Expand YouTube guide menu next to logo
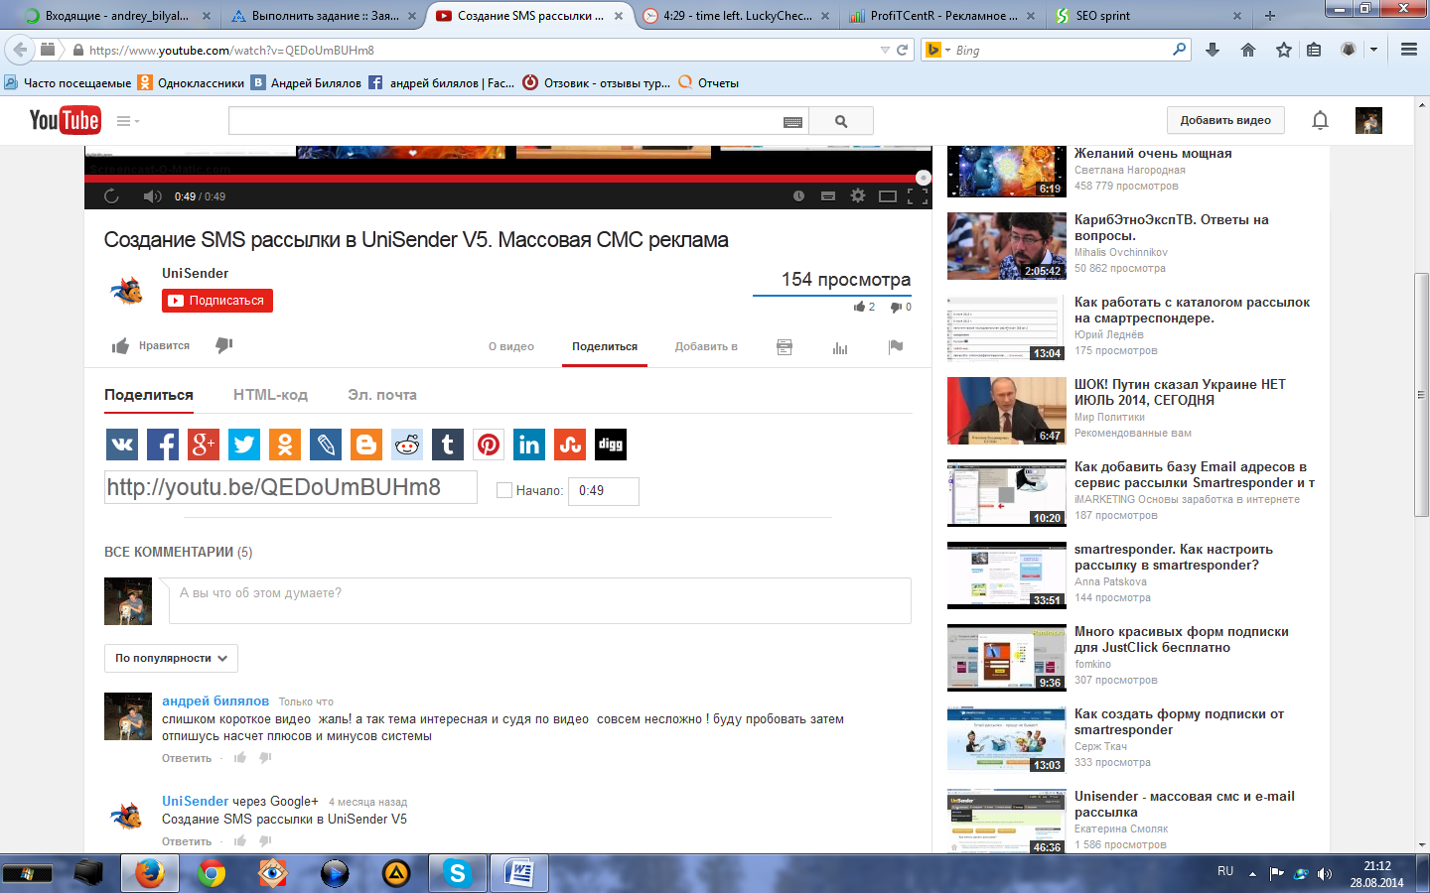This screenshot has height=893, width=1430. click(x=127, y=121)
